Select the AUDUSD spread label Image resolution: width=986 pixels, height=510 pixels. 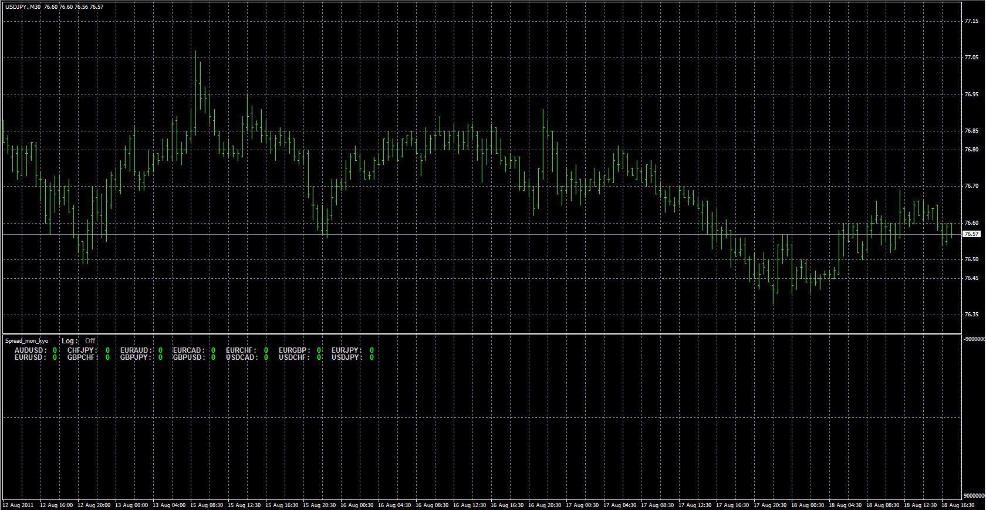(x=30, y=350)
